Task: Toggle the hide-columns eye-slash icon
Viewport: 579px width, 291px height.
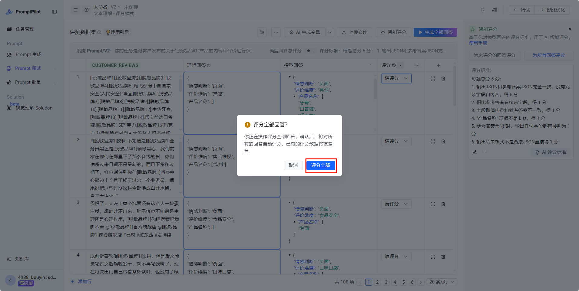Action: [262, 32]
